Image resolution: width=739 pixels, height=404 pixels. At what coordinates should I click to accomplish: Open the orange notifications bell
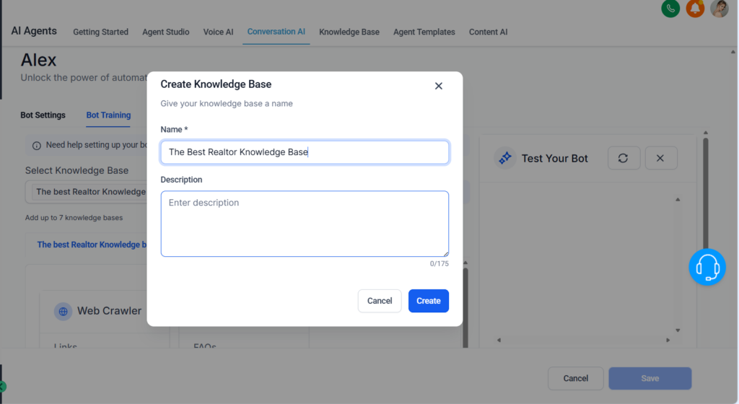[695, 9]
